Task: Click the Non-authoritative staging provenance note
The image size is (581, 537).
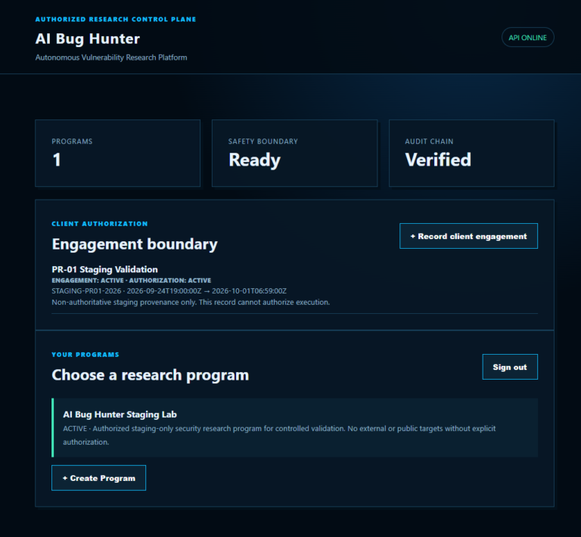Action: [191, 303]
